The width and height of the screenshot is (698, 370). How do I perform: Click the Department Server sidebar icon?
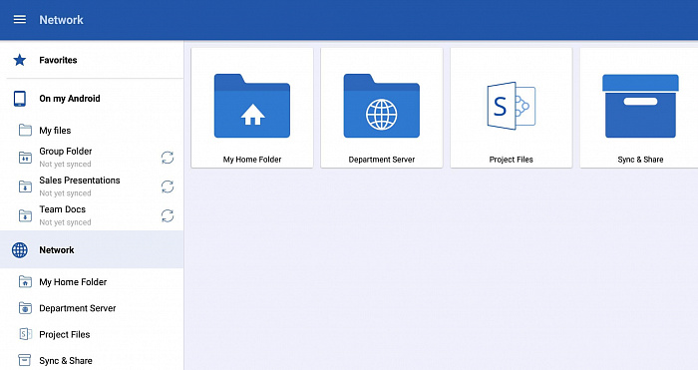[25, 307]
